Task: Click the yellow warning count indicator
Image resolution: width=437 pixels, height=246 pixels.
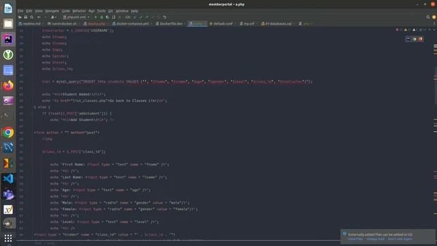Action: tap(406, 30)
